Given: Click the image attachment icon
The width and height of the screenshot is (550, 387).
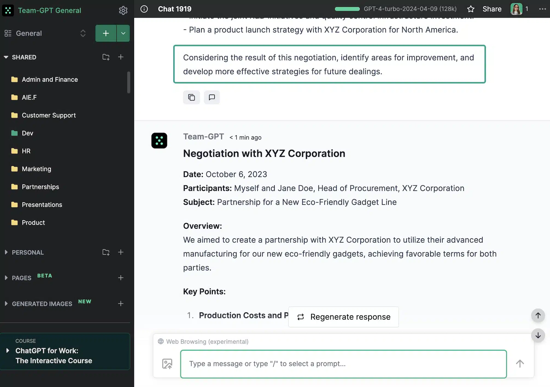Looking at the screenshot, I should point(167,363).
